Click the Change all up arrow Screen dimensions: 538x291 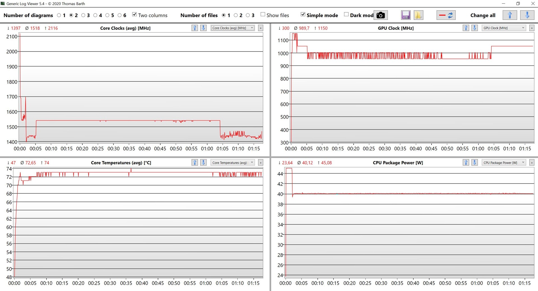click(x=510, y=15)
